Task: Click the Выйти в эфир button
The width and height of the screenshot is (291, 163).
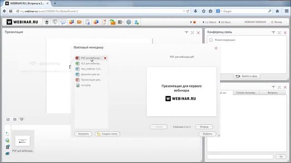Action: [x=246, y=76]
